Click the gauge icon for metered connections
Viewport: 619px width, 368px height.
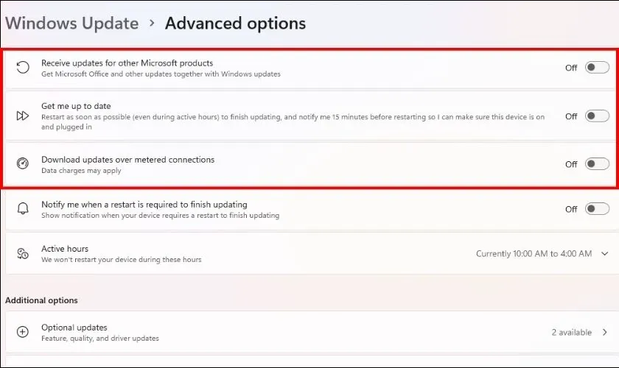coord(23,164)
